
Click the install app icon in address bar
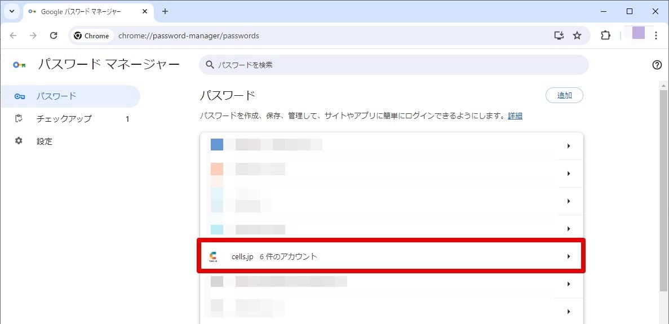pyautogui.click(x=559, y=36)
